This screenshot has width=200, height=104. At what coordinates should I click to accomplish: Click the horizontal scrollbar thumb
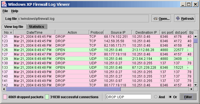63,89
